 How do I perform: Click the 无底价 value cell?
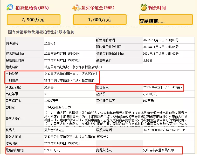tap(169, 60)
